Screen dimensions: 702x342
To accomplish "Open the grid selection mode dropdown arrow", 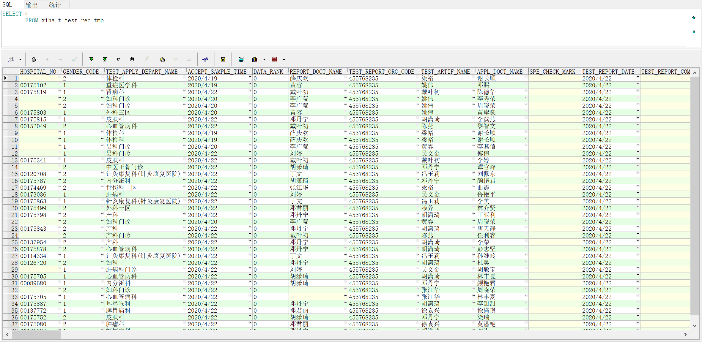I will coord(20,60).
